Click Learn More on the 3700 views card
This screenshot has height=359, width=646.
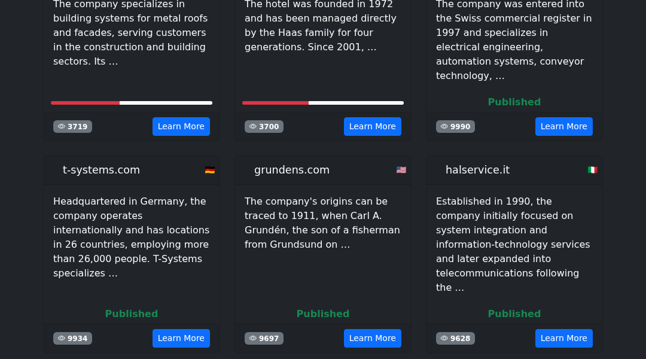373,126
